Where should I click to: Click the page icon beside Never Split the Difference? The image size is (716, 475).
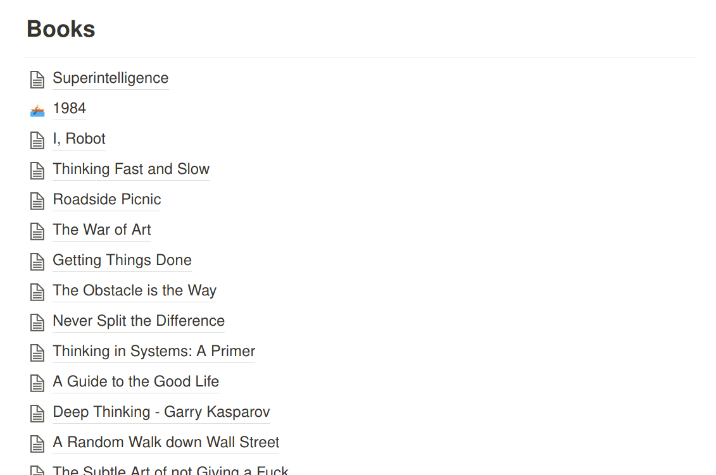(x=37, y=322)
